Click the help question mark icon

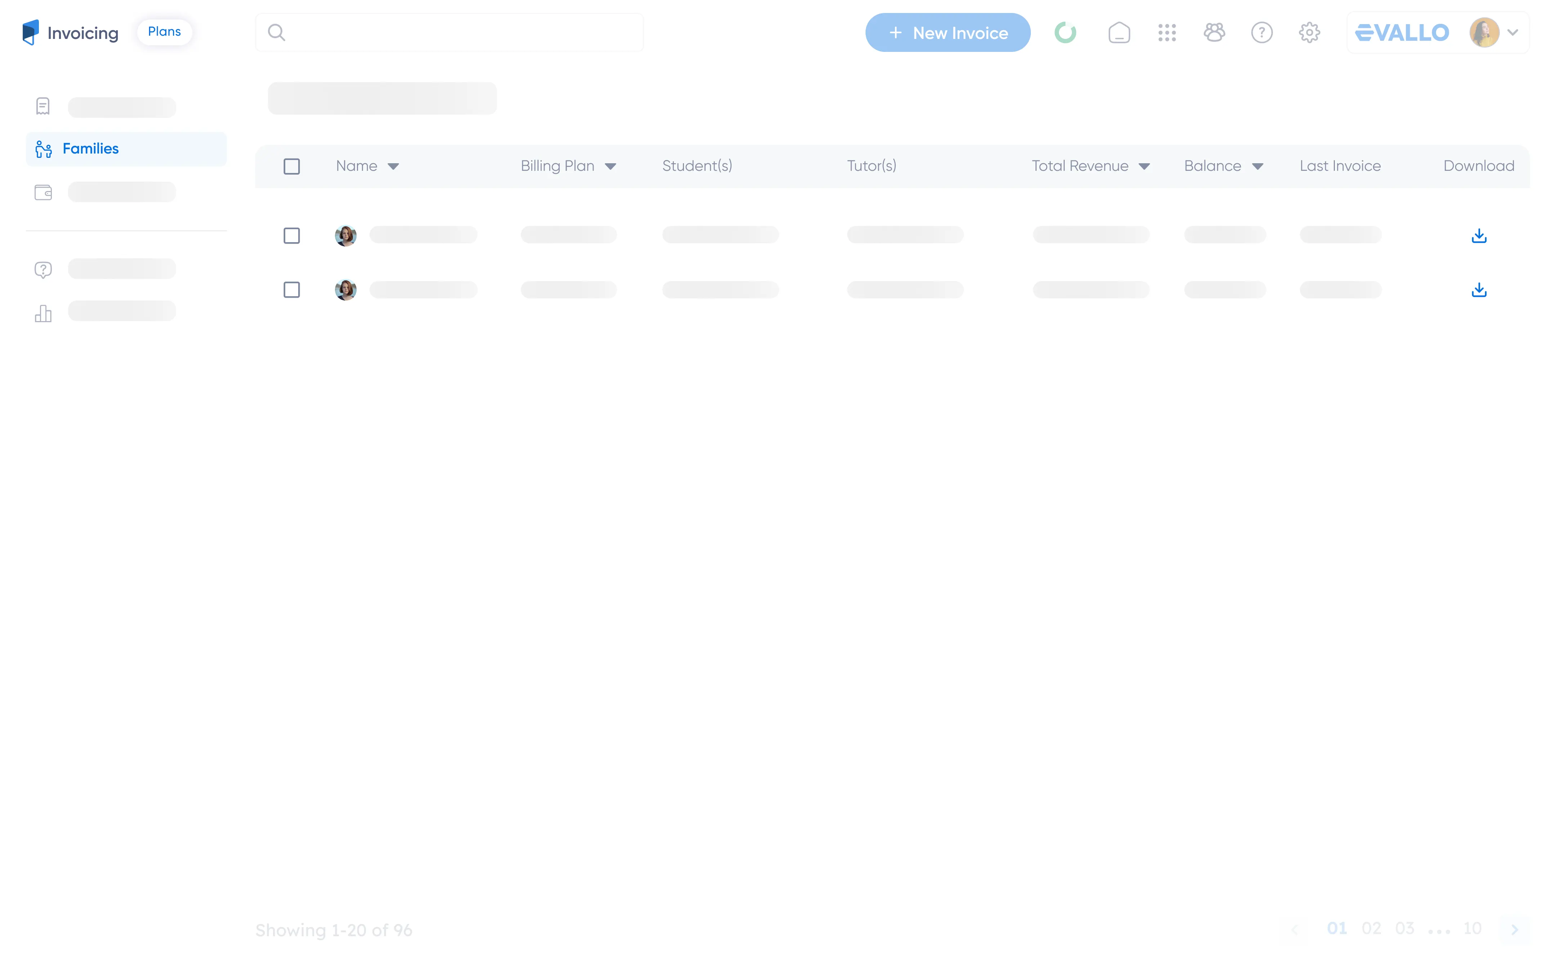[x=1261, y=32]
